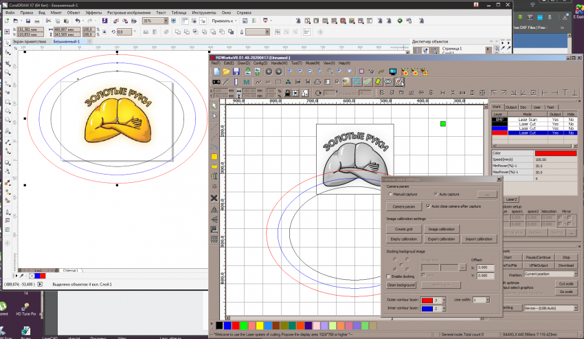The height and width of the screenshot is (339, 584).
Task: Click the New file icon in RDWorks
Action: pos(217,71)
